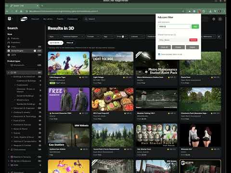
Task: Remove the price filter chip via its X
Action: click(61, 43)
